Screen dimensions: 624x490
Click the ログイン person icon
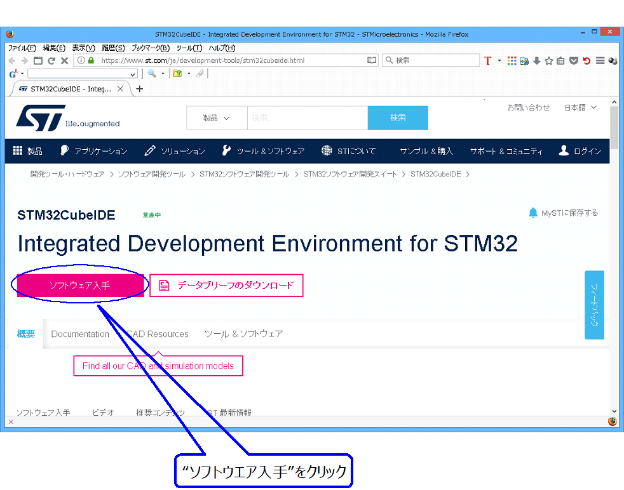pyautogui.click(x=563, y=150)
